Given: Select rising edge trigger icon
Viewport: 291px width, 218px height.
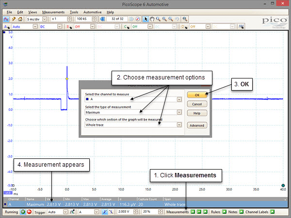Looking at the screenshot, I should tap(105, 212).
